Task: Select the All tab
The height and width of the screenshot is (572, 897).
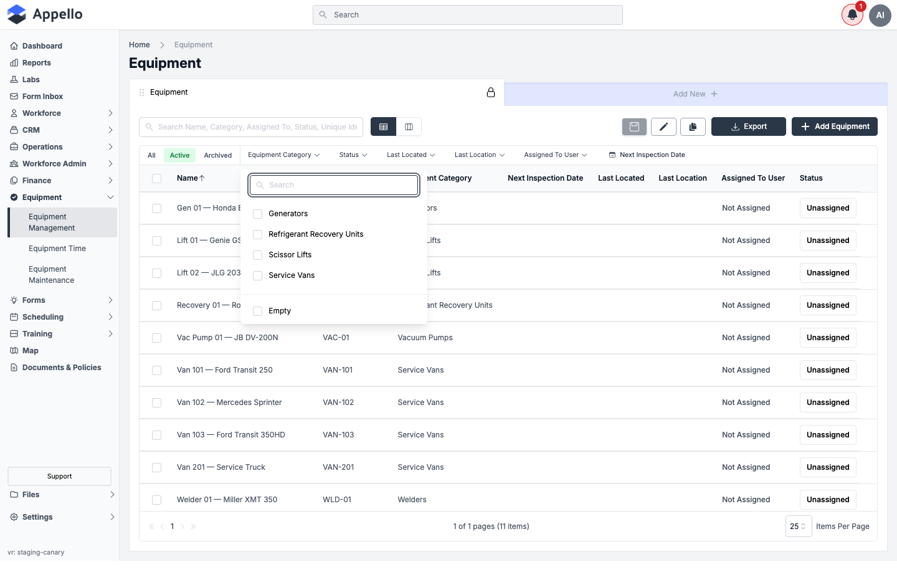Action: point(151,156)
